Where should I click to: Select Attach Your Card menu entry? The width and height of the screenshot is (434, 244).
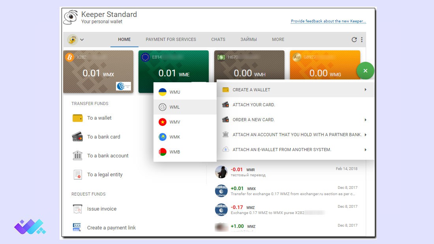(x=254, y=105)
